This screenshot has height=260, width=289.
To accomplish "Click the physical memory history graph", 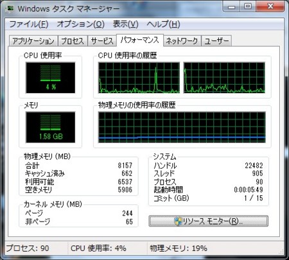I will click(182, 127).
